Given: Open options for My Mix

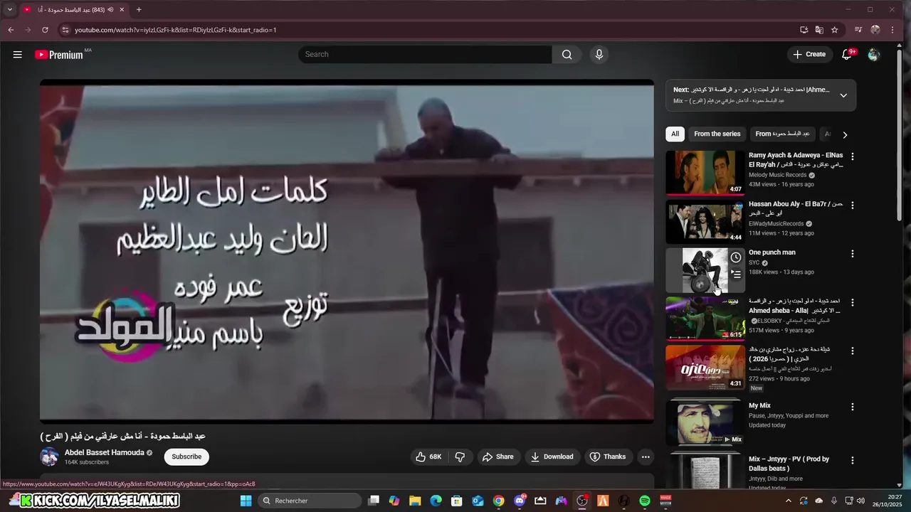Looking at the screenshot, I should 852,407.
